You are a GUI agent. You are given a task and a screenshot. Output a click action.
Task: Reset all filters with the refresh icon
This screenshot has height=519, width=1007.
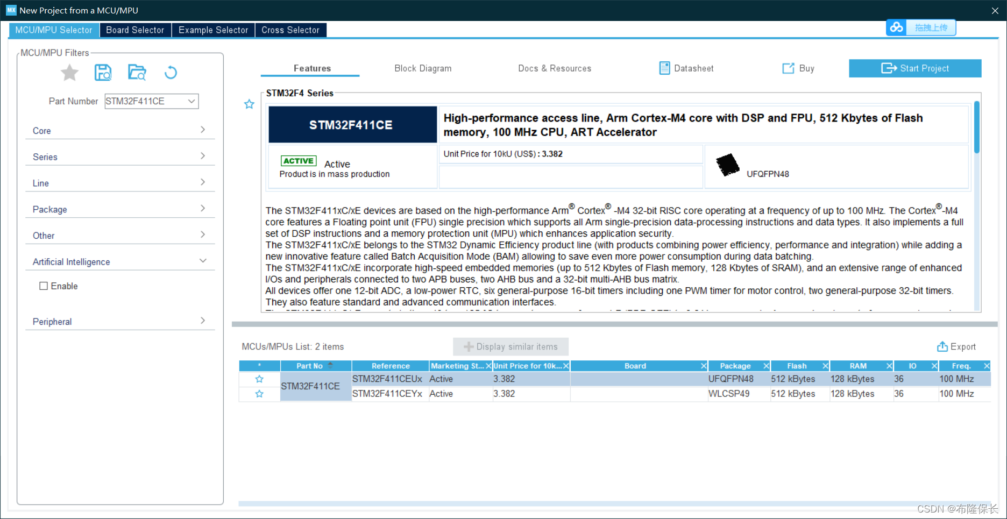click(x=171, y=73)
